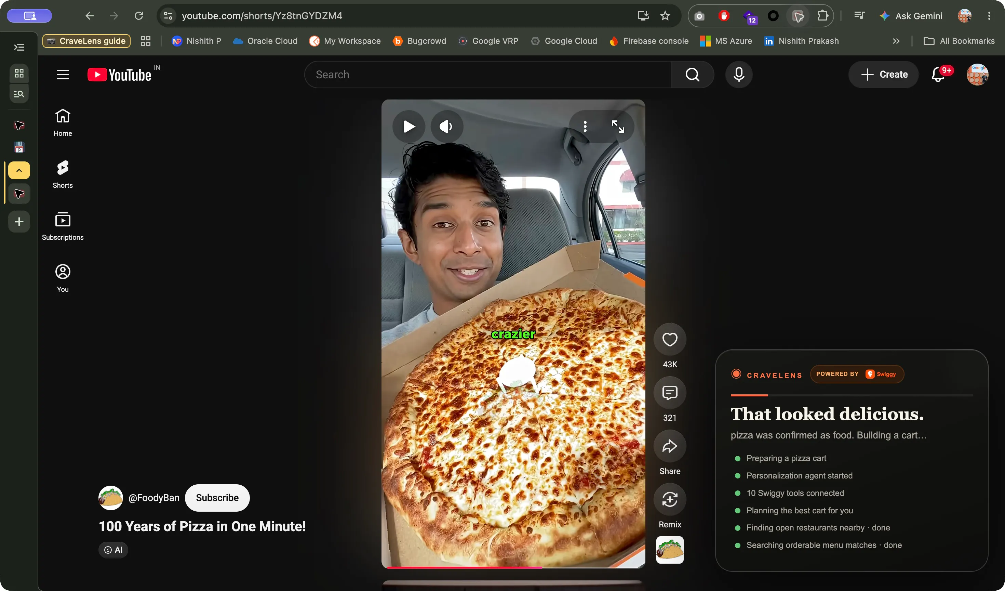Share this Short
The image size is (1005, 591).
click(x=670, y=446)
